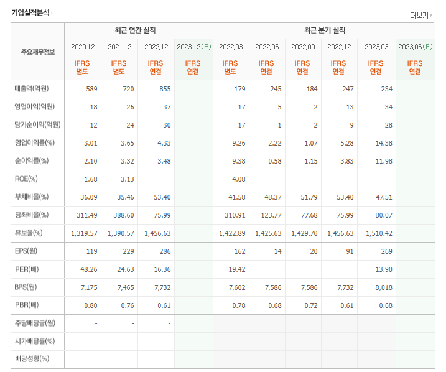Select PER value 48.26
The height and width of the screenshot is (372, 446).
click(89, 269)
